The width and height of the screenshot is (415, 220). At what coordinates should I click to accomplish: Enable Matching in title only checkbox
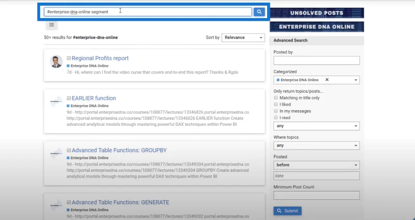pyautogui.click(x=276, y=98)
